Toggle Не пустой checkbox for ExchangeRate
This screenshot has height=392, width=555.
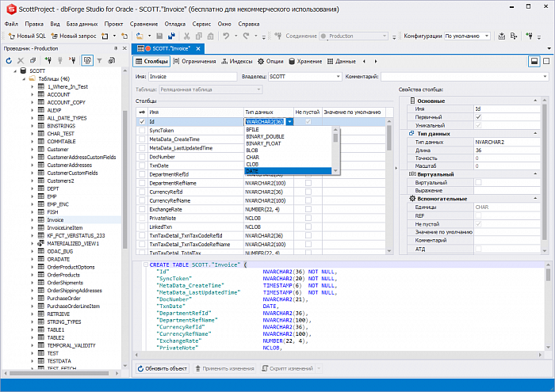pyautogui.click(x=308, y=209)
